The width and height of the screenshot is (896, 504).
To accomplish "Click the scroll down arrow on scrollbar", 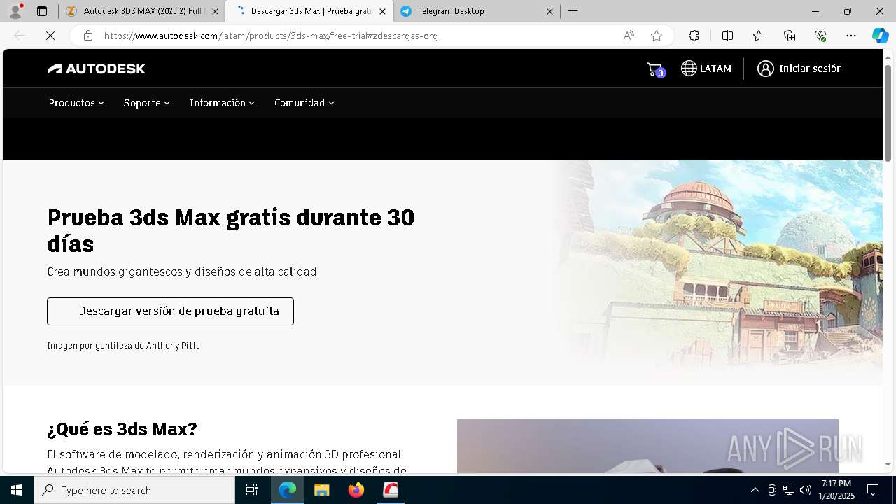I will pos(888,465).
